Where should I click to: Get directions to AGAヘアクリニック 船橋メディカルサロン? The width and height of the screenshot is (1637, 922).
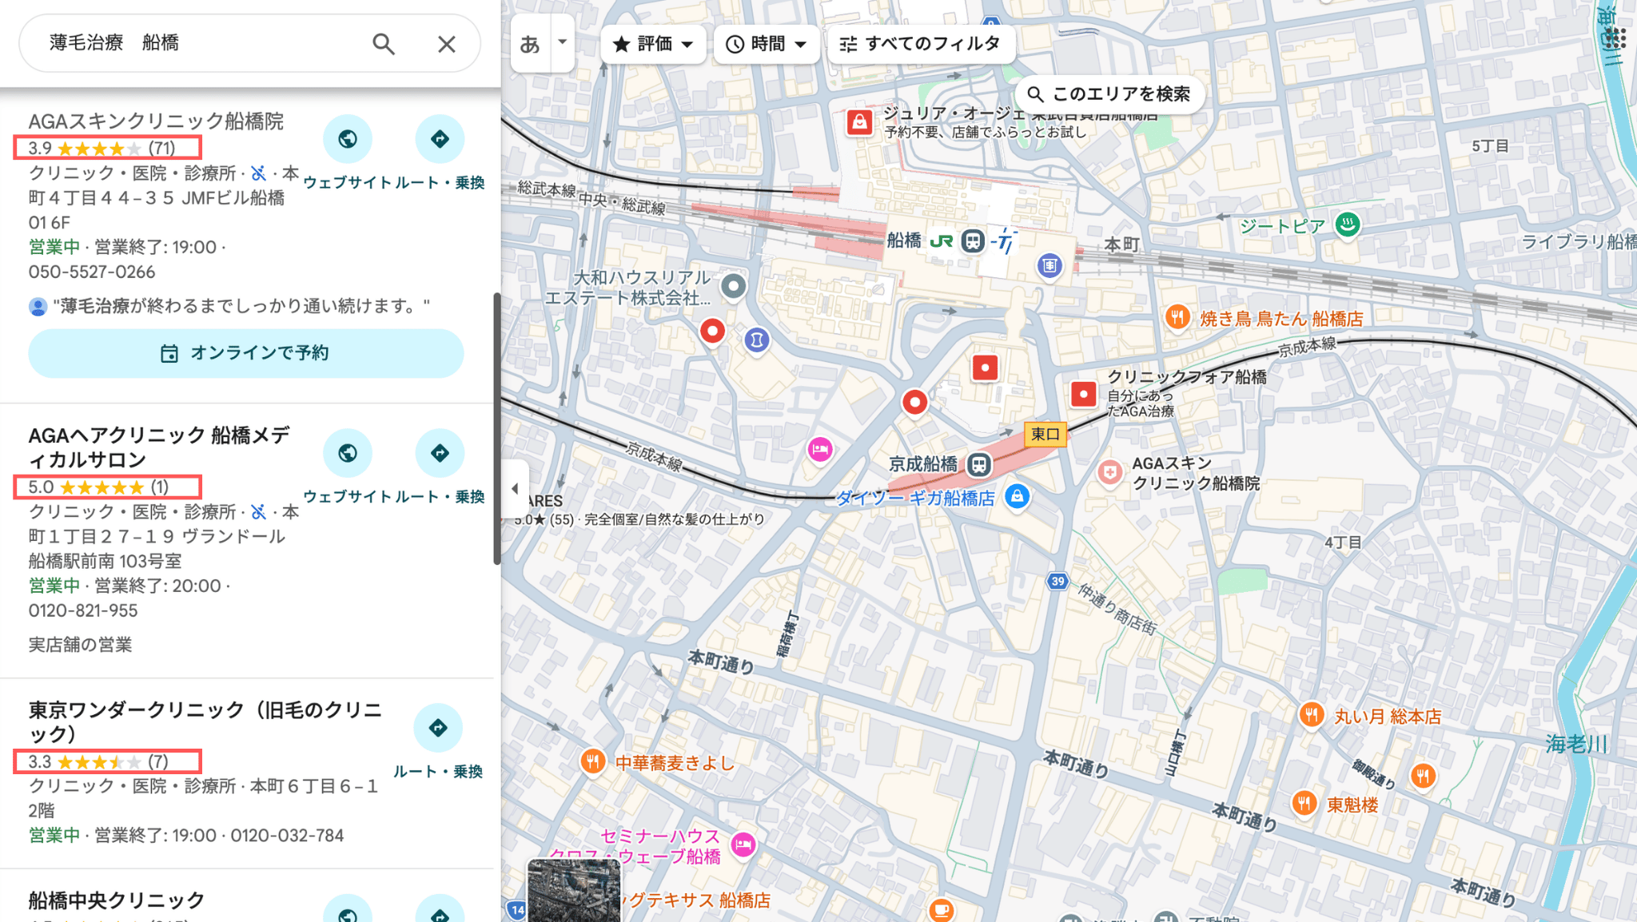pos(440,453)
